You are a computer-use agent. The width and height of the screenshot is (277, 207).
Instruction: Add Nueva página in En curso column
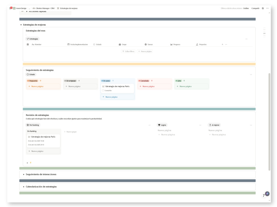tap(118, 97)
